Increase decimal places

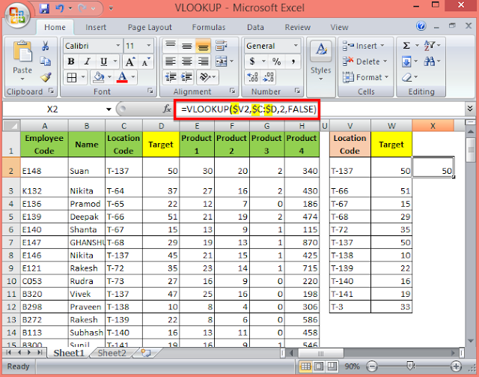[253, 77]
